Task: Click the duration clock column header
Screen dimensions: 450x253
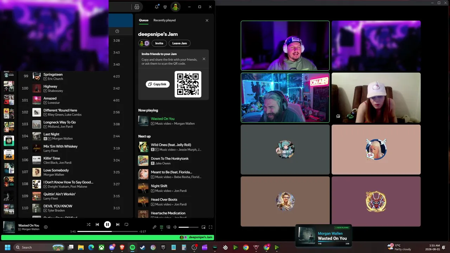Action: (117, 31)
